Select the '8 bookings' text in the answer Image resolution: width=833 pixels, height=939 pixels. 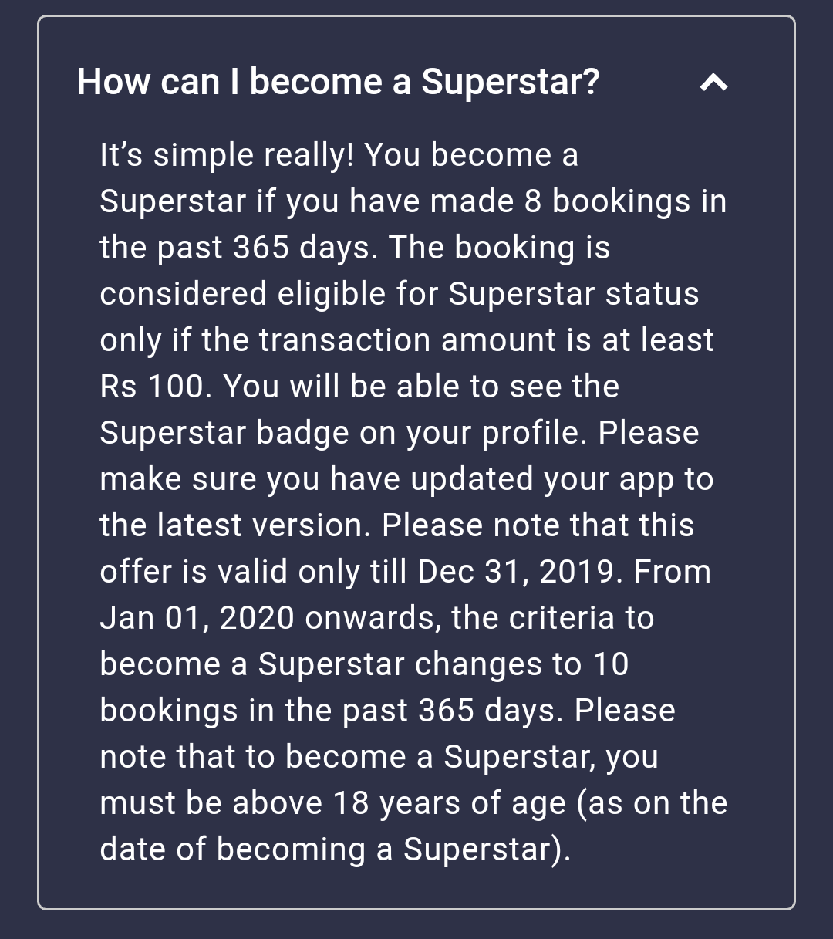click(x=609, y=201)
